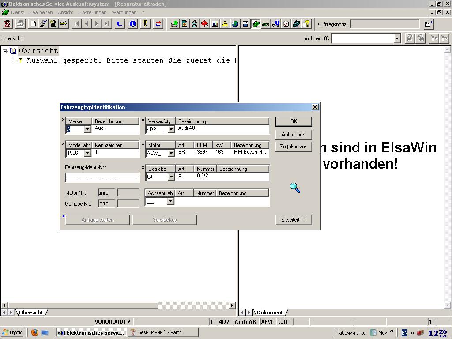The image size is (452, 339).
Task: Click the Suchbegriff search input
Action: pyautogui.click(x=363, y=38)
